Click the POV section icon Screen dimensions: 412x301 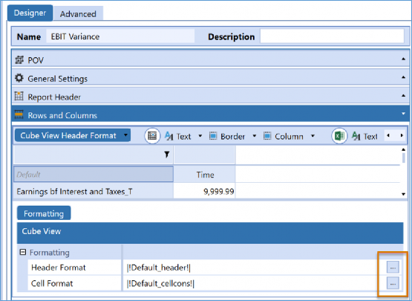pos(19,60)
